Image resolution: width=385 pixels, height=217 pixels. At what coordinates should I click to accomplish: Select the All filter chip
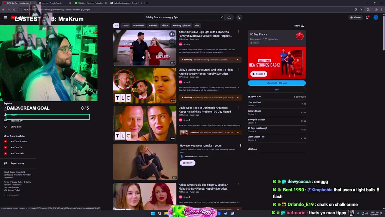pos(116,26)
